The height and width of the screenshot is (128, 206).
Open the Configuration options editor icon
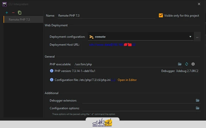click(197, 108)
